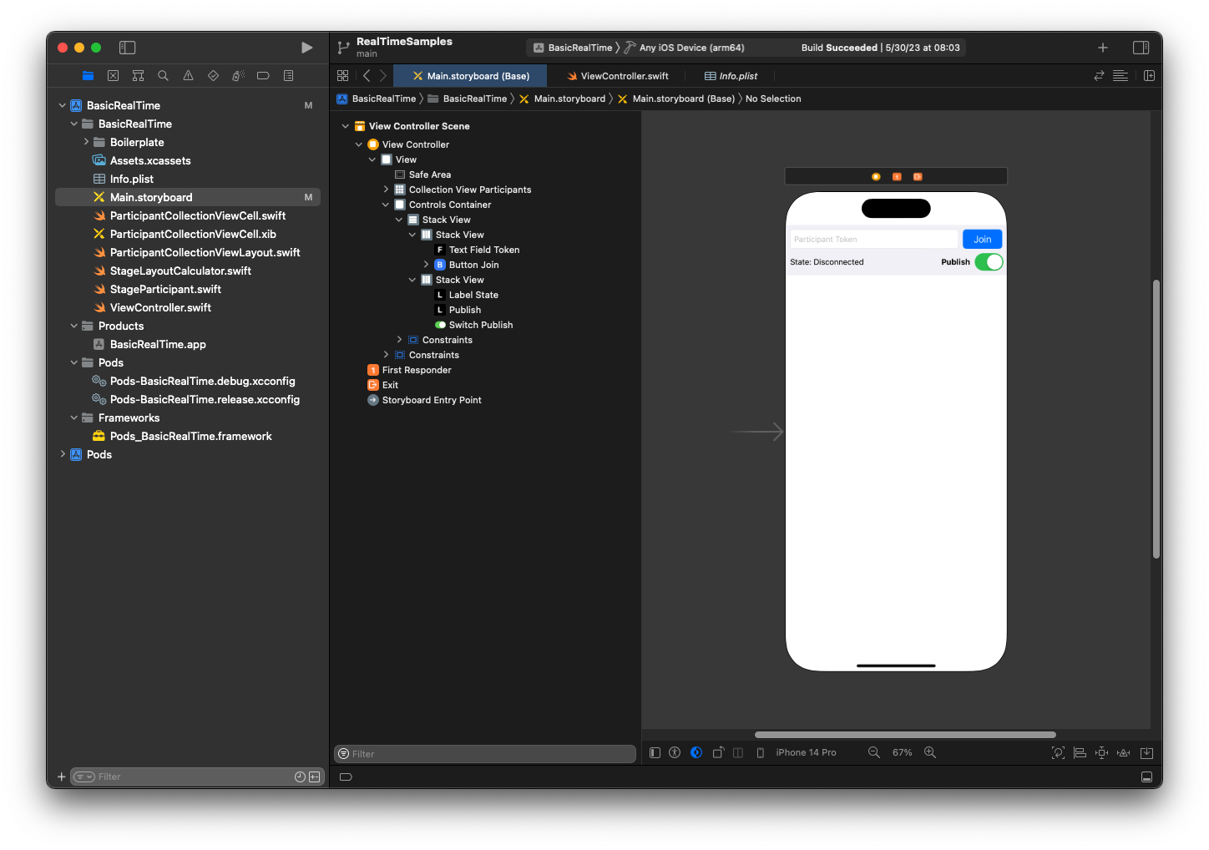Click the Add New Constraints icon
1209x850 pixels.
tap(1100, 751)
